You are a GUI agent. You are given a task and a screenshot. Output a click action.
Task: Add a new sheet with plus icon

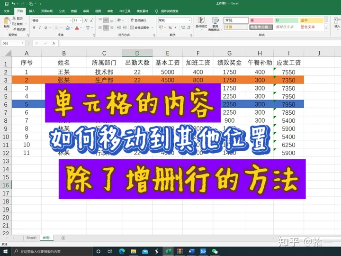63,238
